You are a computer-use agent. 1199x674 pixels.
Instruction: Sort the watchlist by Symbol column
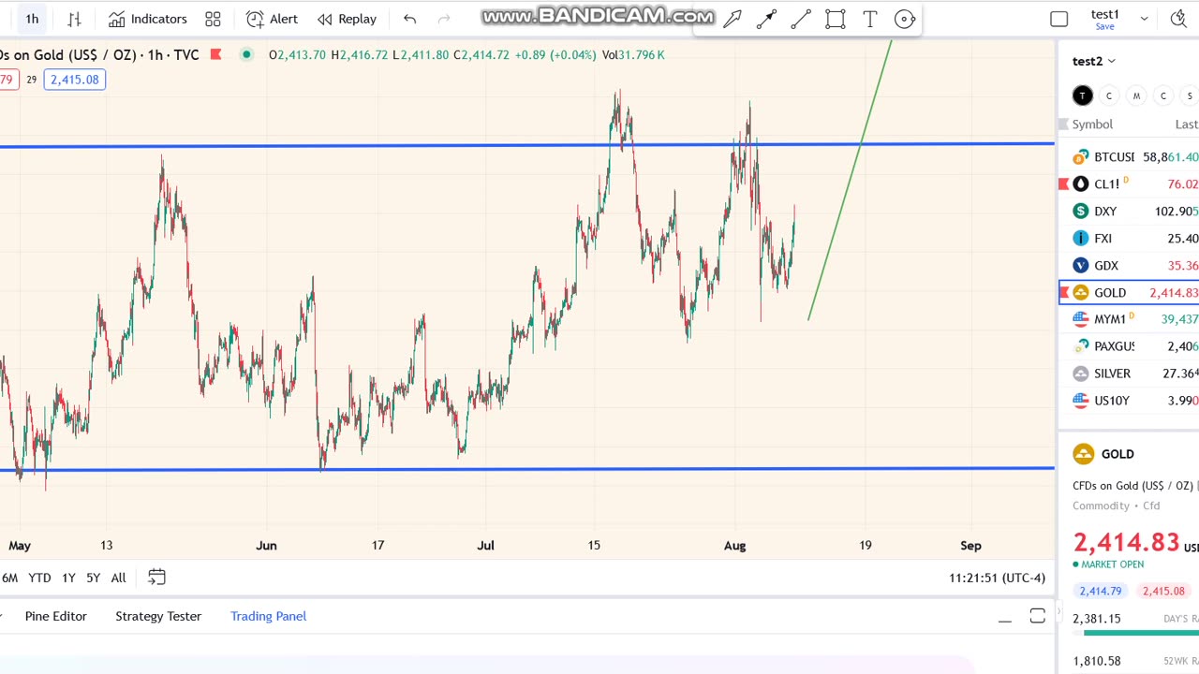(1092, 125)
